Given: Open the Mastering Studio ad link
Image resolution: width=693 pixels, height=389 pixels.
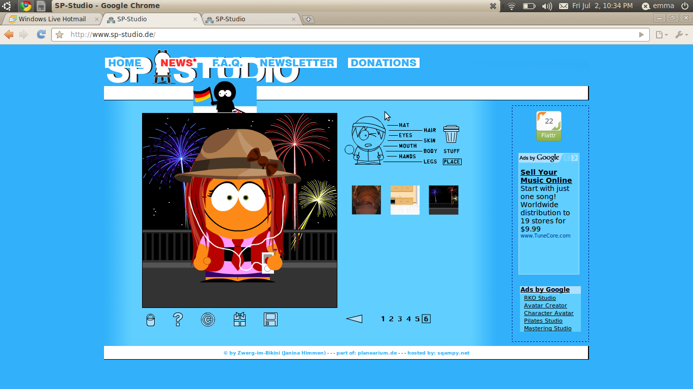Looking at the screenshot, I should (548, 328).
